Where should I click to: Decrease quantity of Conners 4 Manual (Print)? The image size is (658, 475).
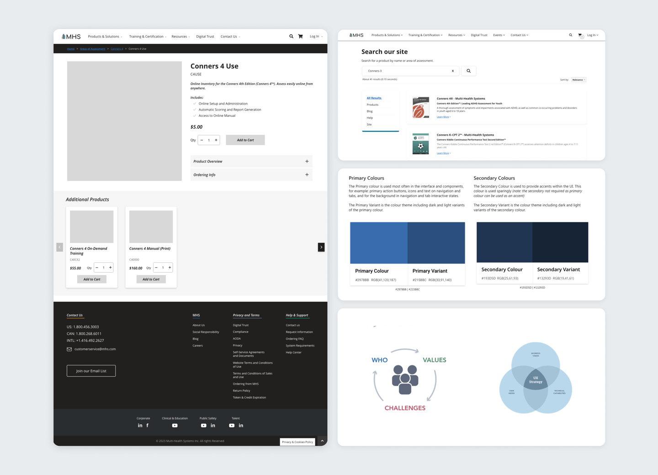156,268
